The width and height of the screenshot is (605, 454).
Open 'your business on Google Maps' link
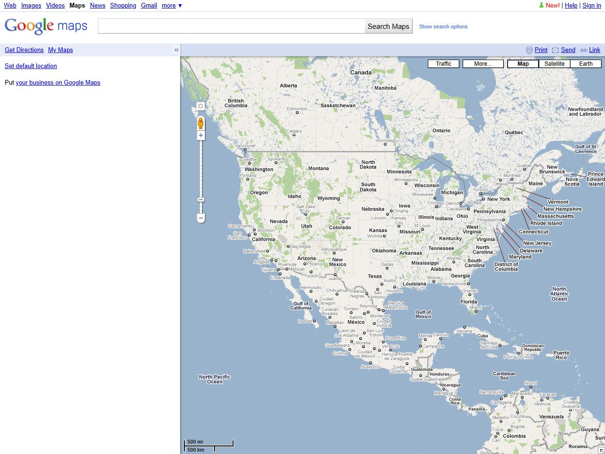(58, 83)
